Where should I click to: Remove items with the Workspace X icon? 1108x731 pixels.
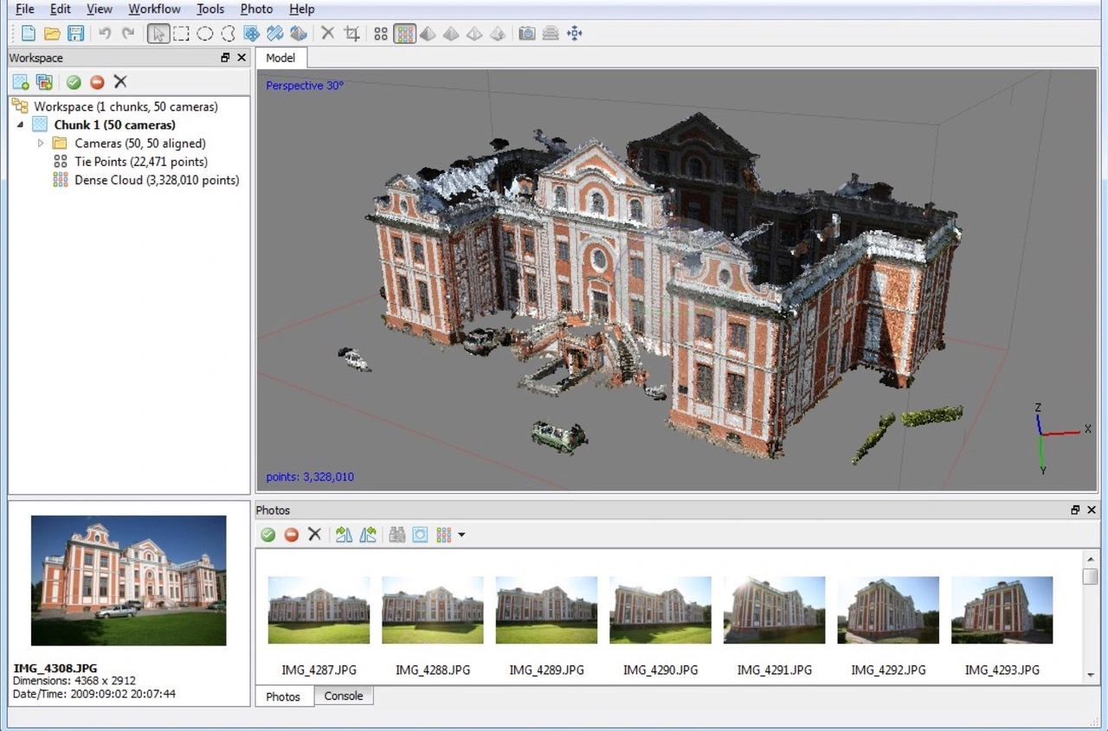coord(120,82)
